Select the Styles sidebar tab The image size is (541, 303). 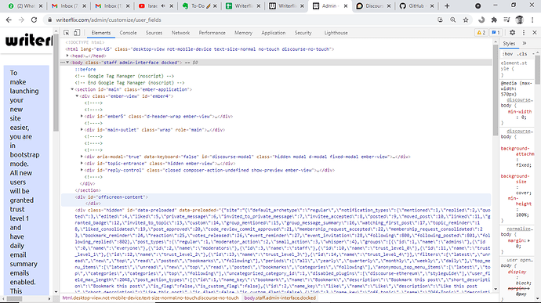click(x=509, y=43)
